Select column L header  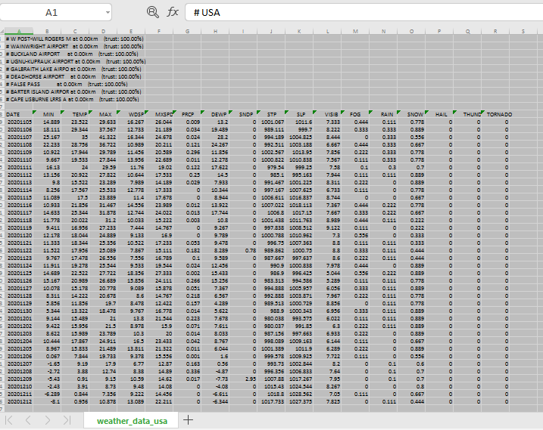point(327,31)
